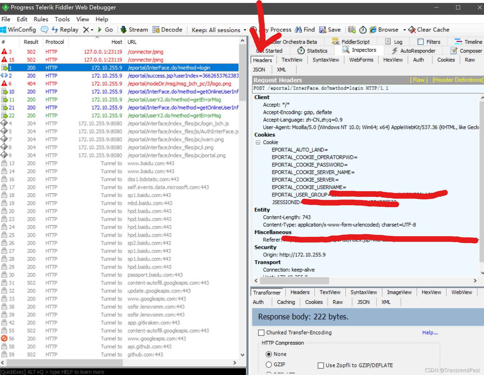The image size is (484, 375).
Task: Select session 6 with 404 result
Action: pyautogui.click(x=119, y=84)
